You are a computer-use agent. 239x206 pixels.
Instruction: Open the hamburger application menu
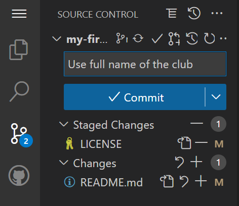click(19, 14)
